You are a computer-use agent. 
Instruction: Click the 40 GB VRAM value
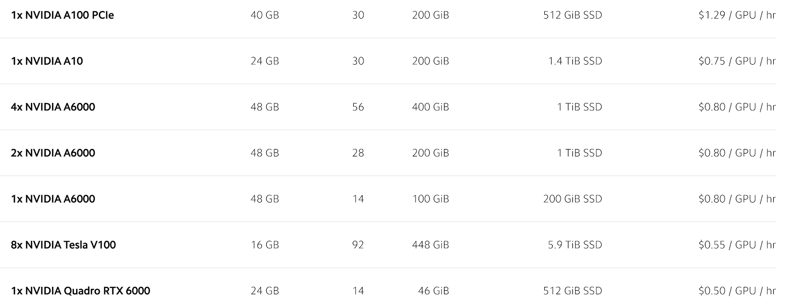[x=265, y=15]
